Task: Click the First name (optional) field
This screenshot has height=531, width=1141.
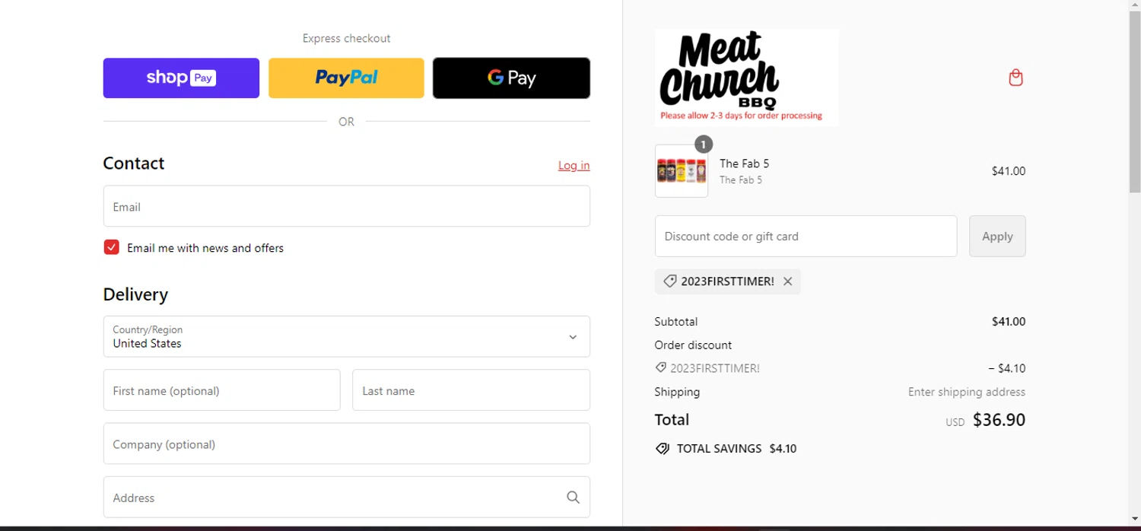Action: click(x=221, y=390)
